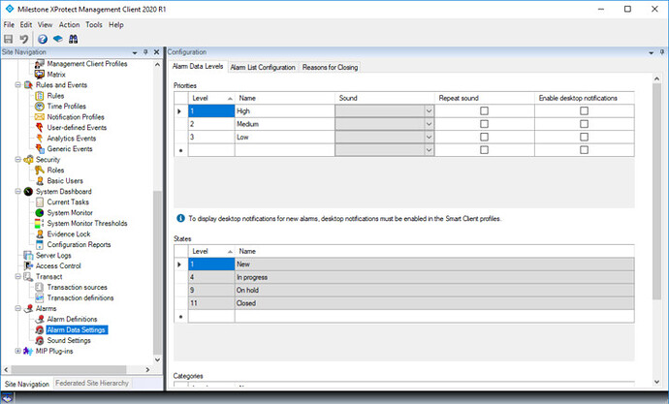Check desktop notifications for Low priority
Viewport: 669px width, 404px height.
584,137
